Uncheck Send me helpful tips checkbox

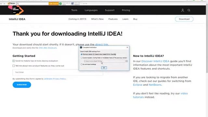pyautogui.click(x=14, y=61)
